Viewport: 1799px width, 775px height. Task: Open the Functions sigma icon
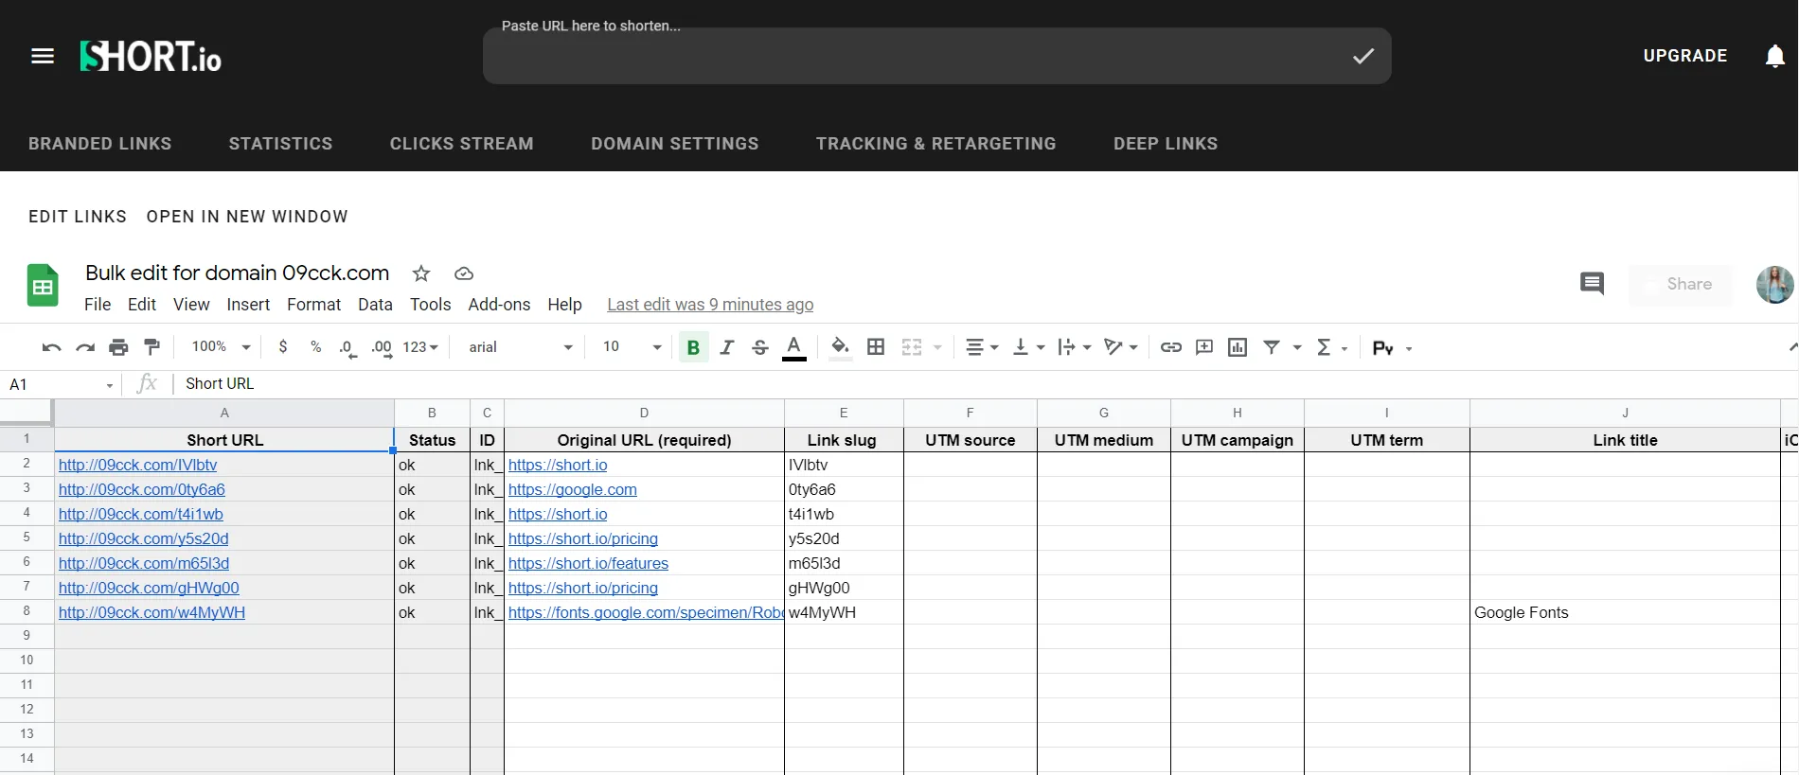click(x=1325, y=347)
